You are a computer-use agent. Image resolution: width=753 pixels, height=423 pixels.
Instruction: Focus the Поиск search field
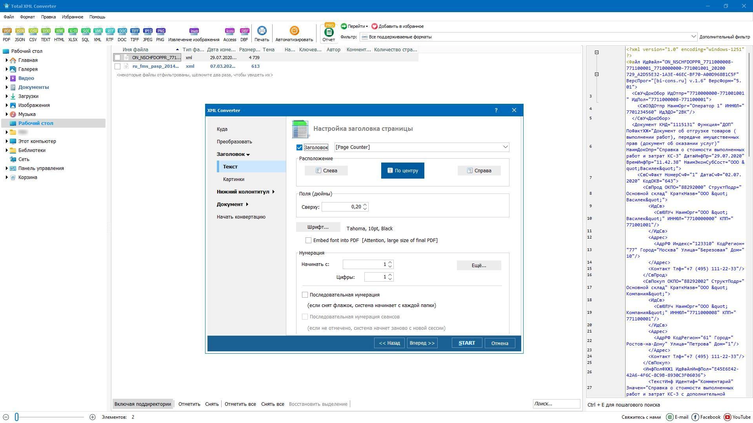[x=557, y=404]
